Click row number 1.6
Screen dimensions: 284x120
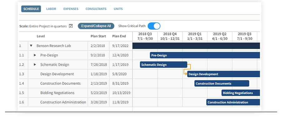22,102
